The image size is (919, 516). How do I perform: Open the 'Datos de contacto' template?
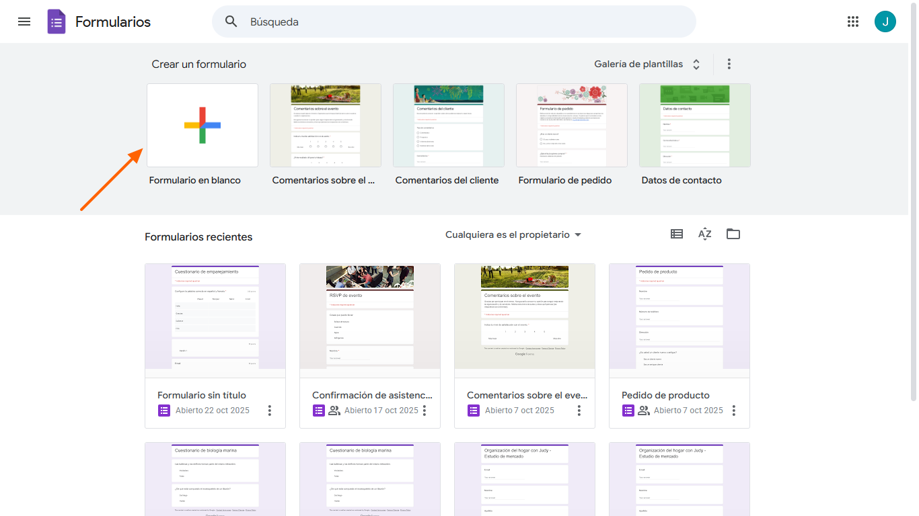coord(694,125)
